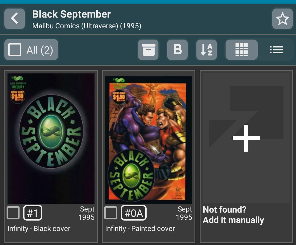Open the Painted cover issue thumbnail
This screenshot has height=245, width=296.
149,140
